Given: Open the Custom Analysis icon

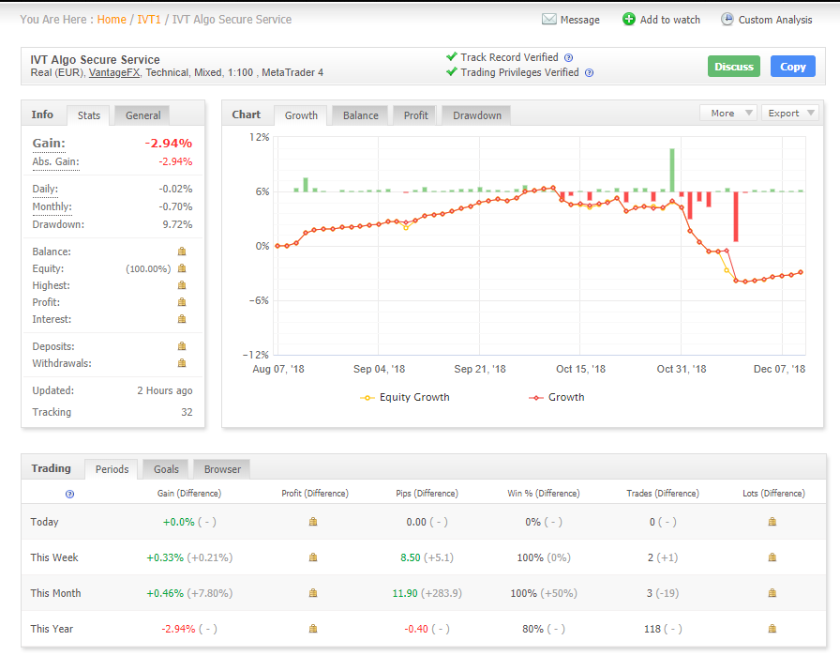Looking at the screenshot, I should [727, 20].
